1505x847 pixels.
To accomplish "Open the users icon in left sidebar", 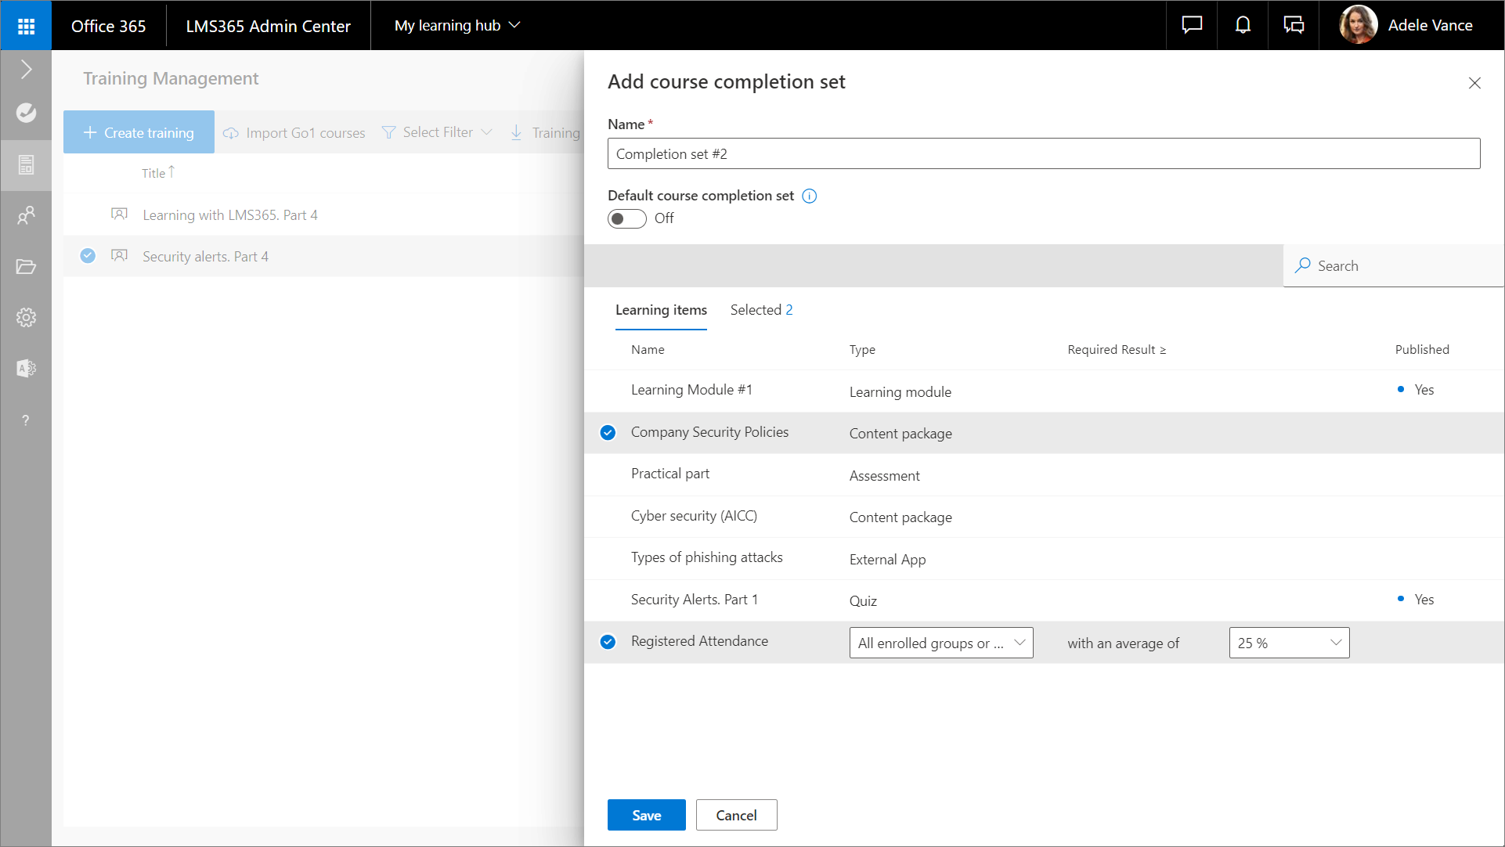I will (26, 215).
